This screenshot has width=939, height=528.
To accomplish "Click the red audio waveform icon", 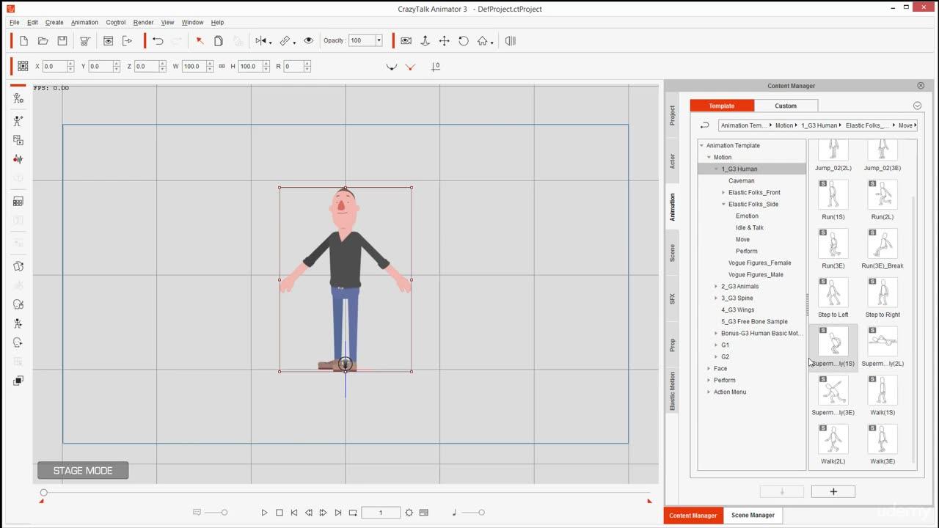I will 18,159.
